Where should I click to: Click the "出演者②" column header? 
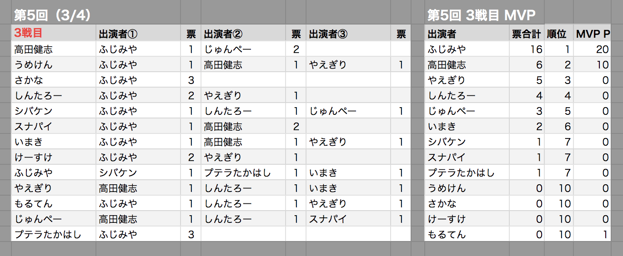[243, 34]
